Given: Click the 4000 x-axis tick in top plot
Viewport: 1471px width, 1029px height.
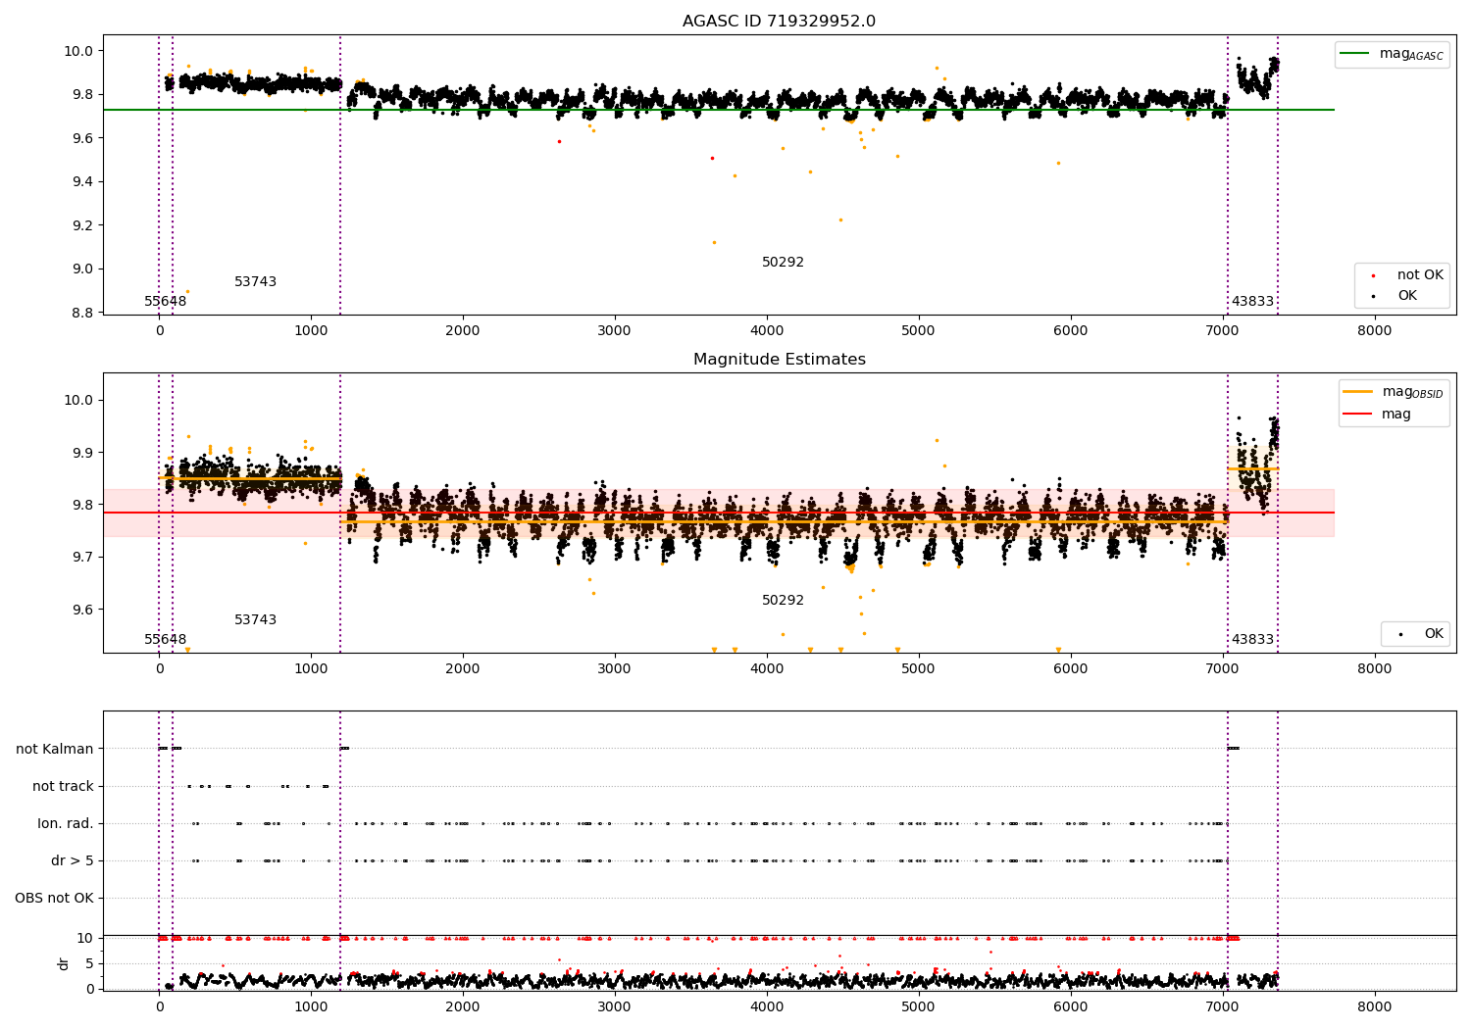Looking at the screenshot, I should tap(767, 331).
